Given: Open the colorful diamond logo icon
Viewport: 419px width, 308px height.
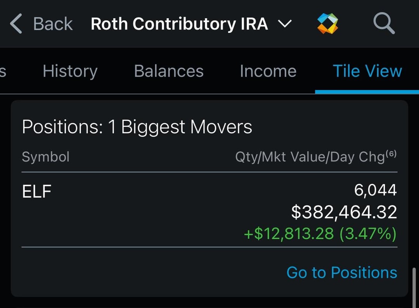Looking at the screenshot, I should (x=327, y=24).
